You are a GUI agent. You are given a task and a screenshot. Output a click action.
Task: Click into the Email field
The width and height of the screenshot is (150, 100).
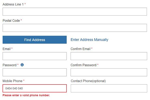(x=35, y=56)
